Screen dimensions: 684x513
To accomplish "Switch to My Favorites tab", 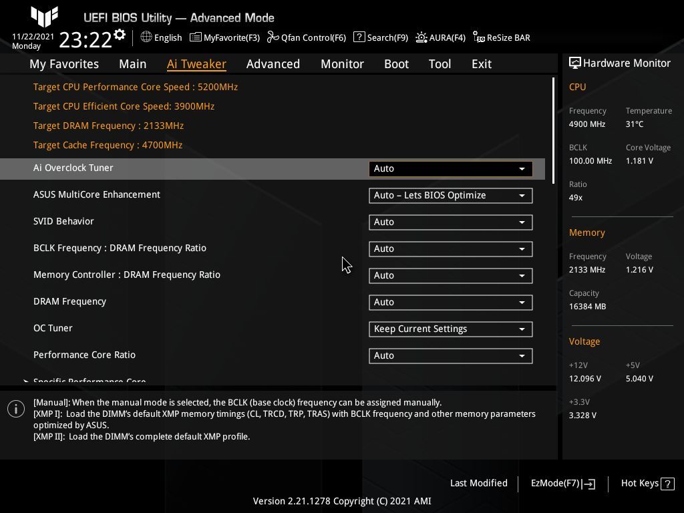I will pyautogui.click(x=64, y=64).
